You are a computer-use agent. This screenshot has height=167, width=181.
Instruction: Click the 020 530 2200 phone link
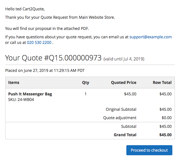(39, 43)
